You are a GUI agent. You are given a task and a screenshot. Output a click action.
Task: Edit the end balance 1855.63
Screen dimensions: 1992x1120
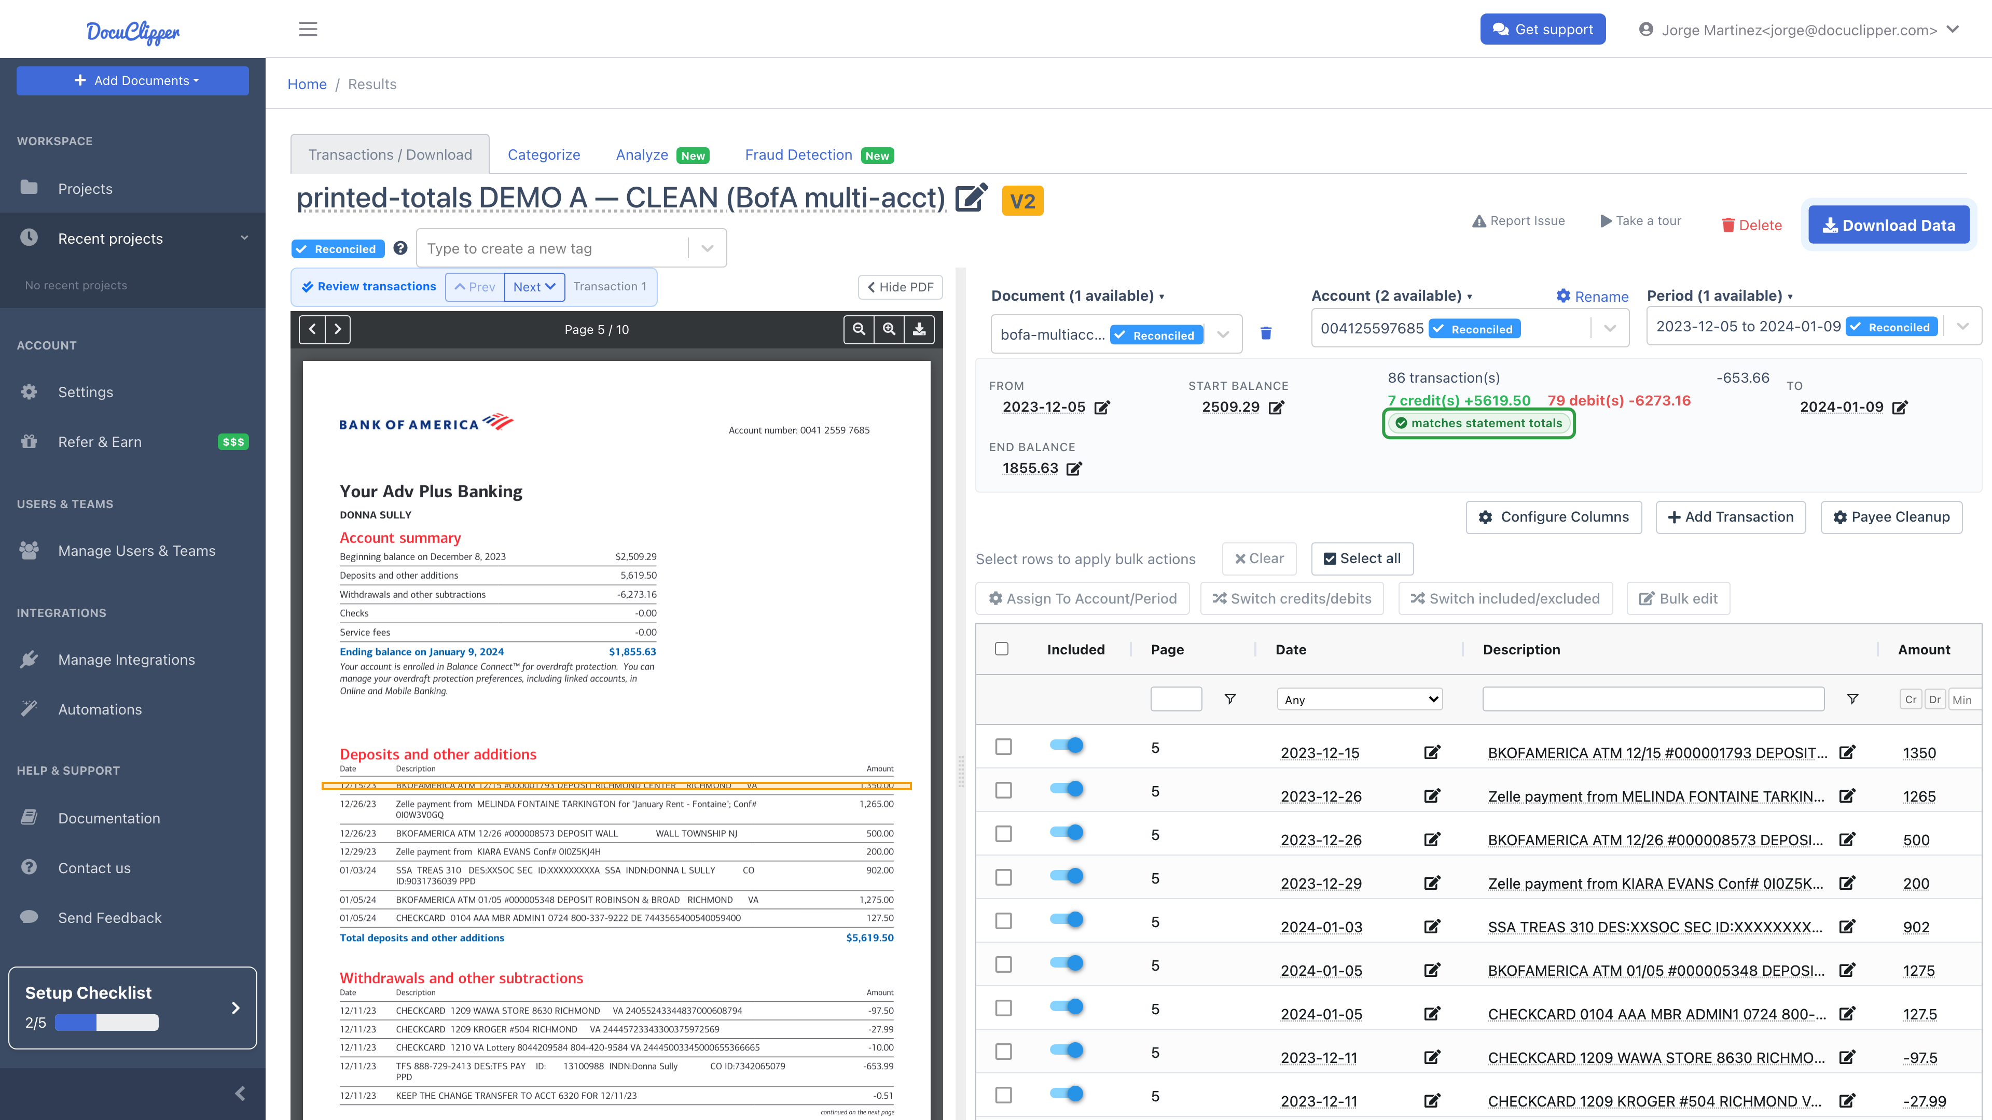tap(1074, 468)
